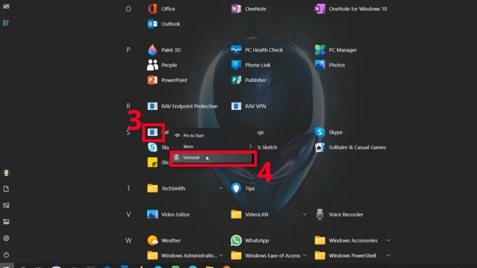Open Voice Recorder
This screenshot has height=268, width=477.
tap(339, 214)
